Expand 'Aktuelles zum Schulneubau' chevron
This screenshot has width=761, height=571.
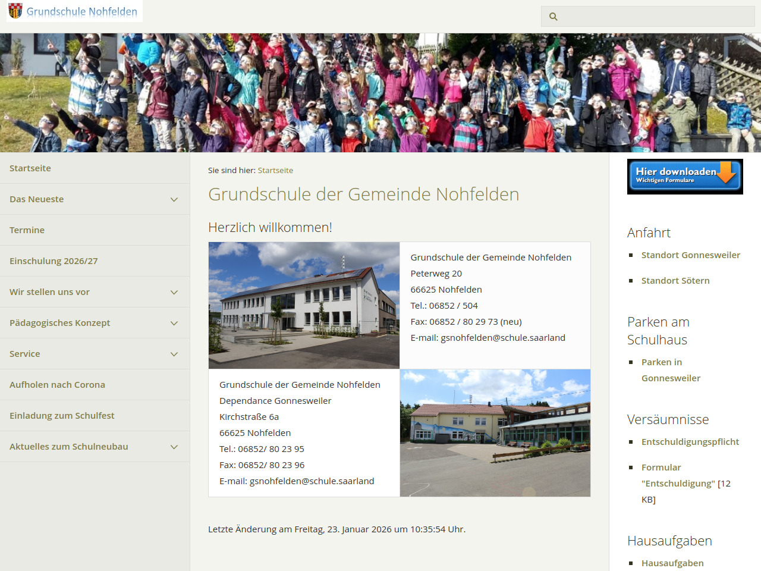point(174,447)
